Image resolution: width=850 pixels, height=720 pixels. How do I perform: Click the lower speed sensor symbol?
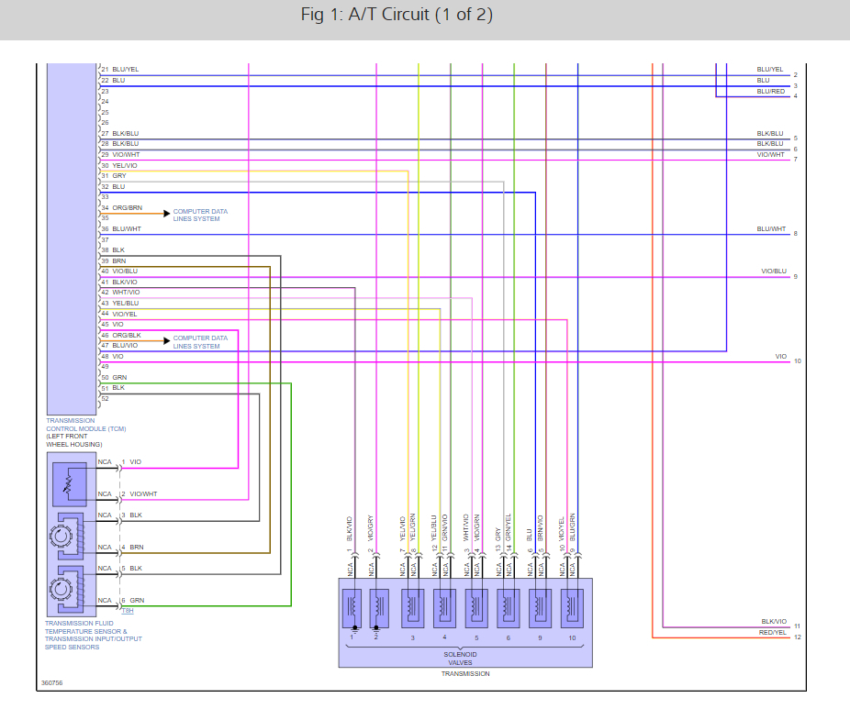click(x=68, y=589)
